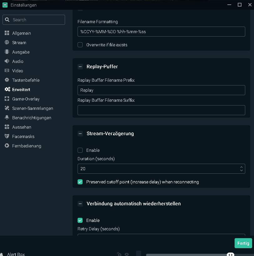
Task: Open the Game-Overlay settings page
Action: (26, 99)
